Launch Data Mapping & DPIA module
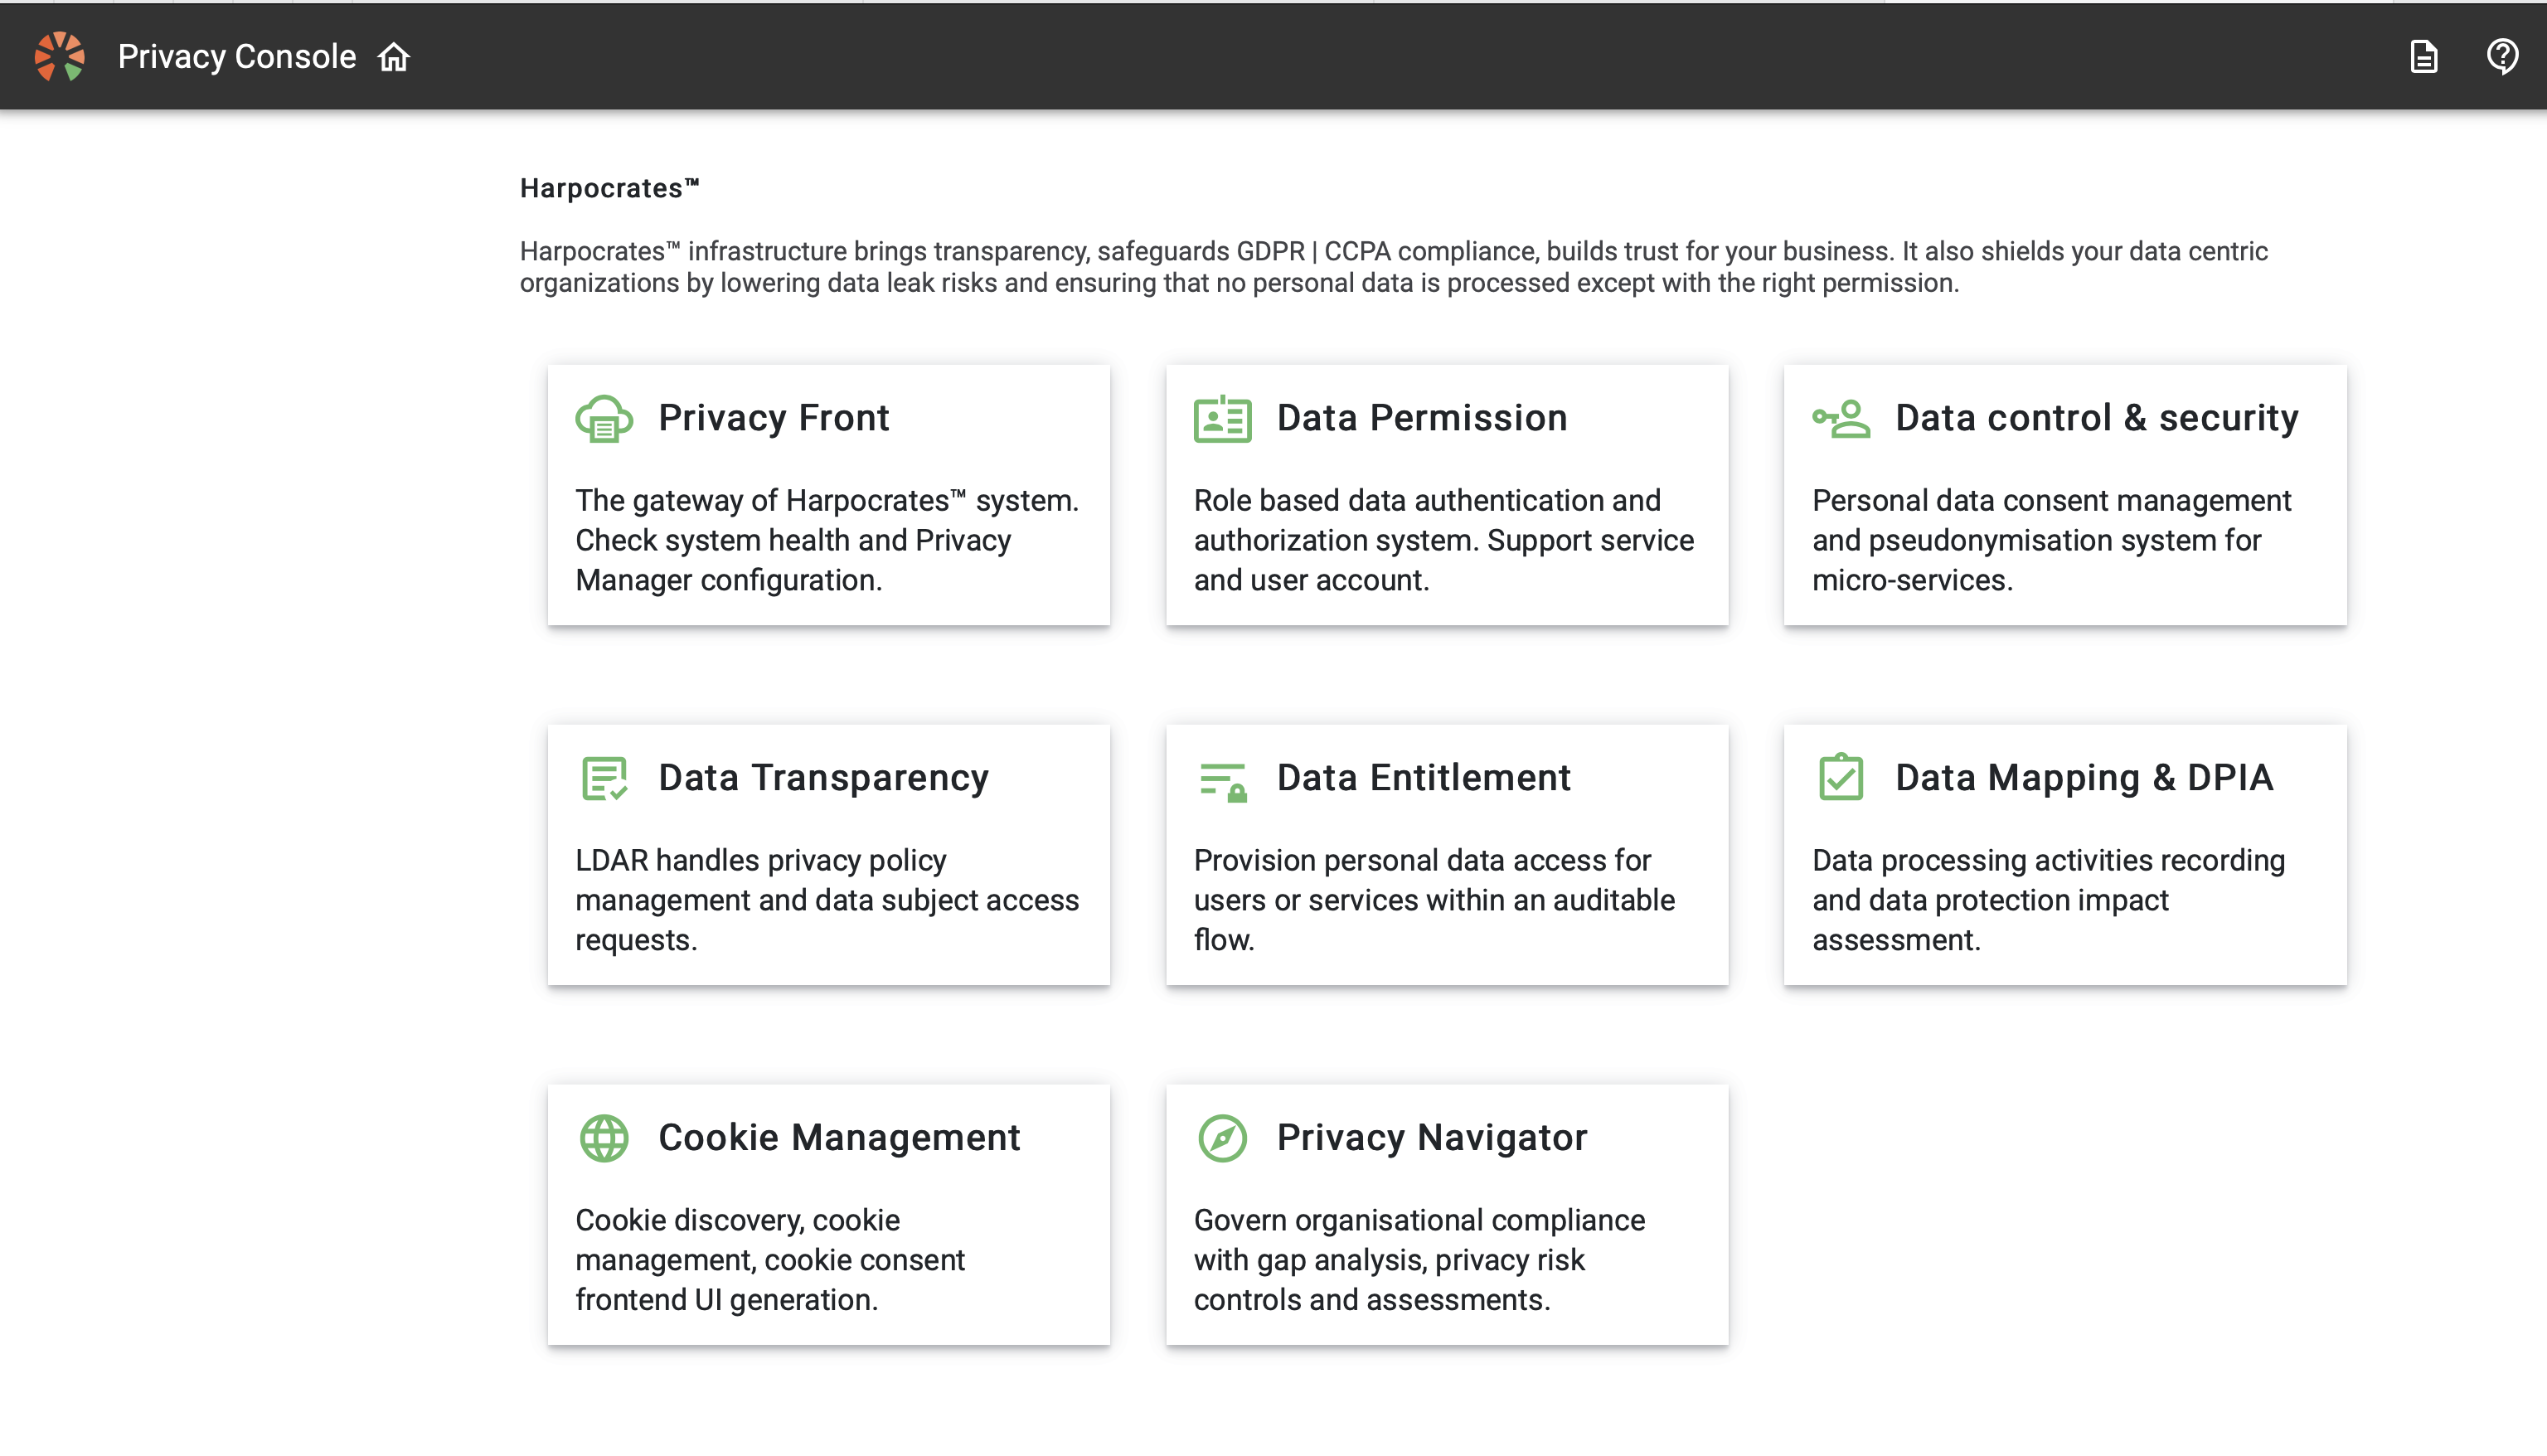This screenshot has height=1456, width=2547. click(x=2084, y=778)
